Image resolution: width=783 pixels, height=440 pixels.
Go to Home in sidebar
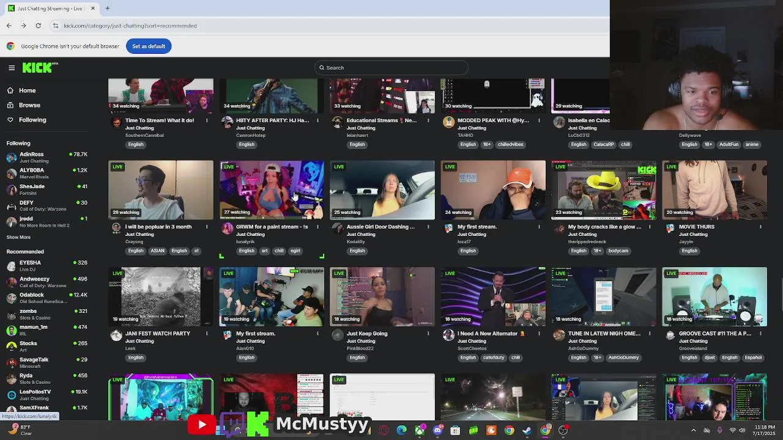tap(27, 90)
